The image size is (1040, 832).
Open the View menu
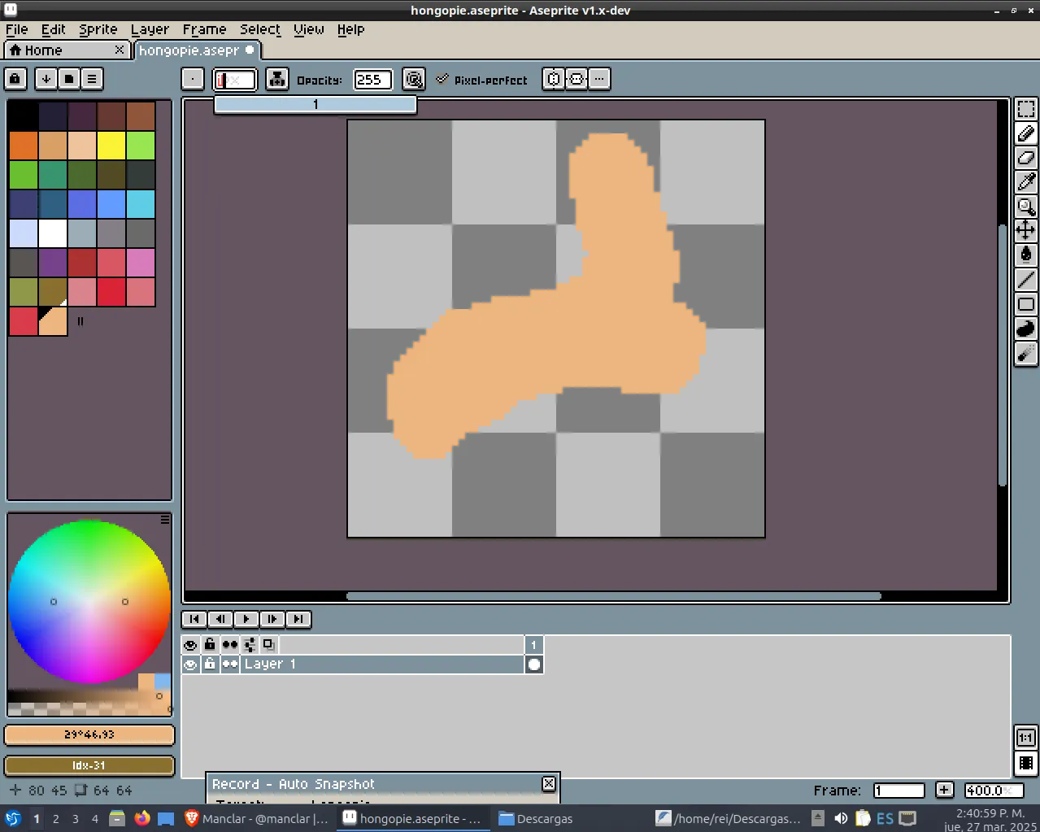[x=309, y=29]
